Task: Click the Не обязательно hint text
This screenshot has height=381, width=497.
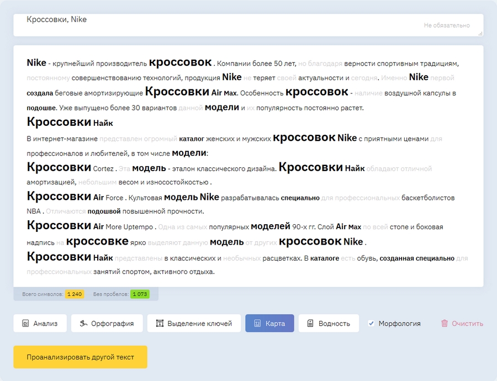Action: 447,25
